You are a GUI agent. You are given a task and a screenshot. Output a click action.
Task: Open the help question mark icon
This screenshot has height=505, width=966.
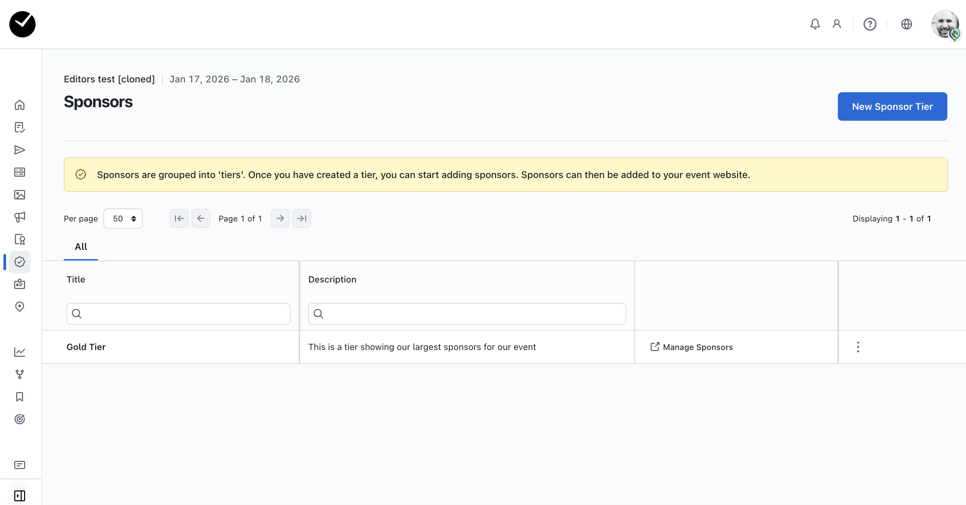click(x=870, y=24)
